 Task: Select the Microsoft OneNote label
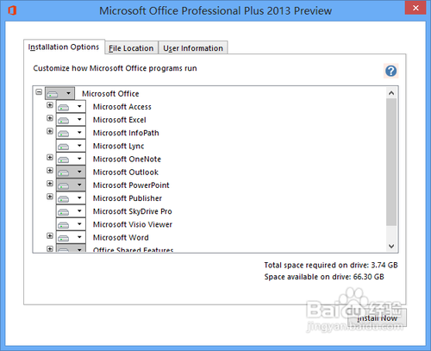click(x=127, y=160)
